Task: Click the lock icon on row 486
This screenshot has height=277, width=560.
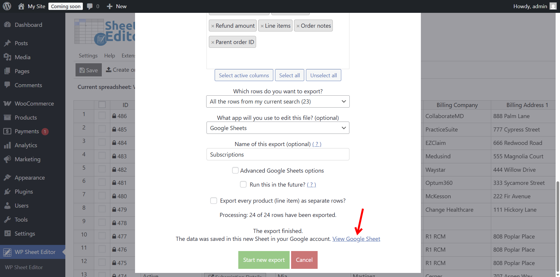Action: pos(114,116)
